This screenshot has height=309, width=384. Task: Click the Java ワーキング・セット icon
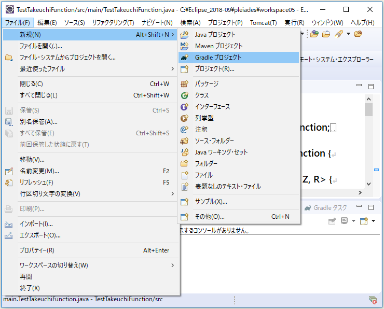point(184,152)
